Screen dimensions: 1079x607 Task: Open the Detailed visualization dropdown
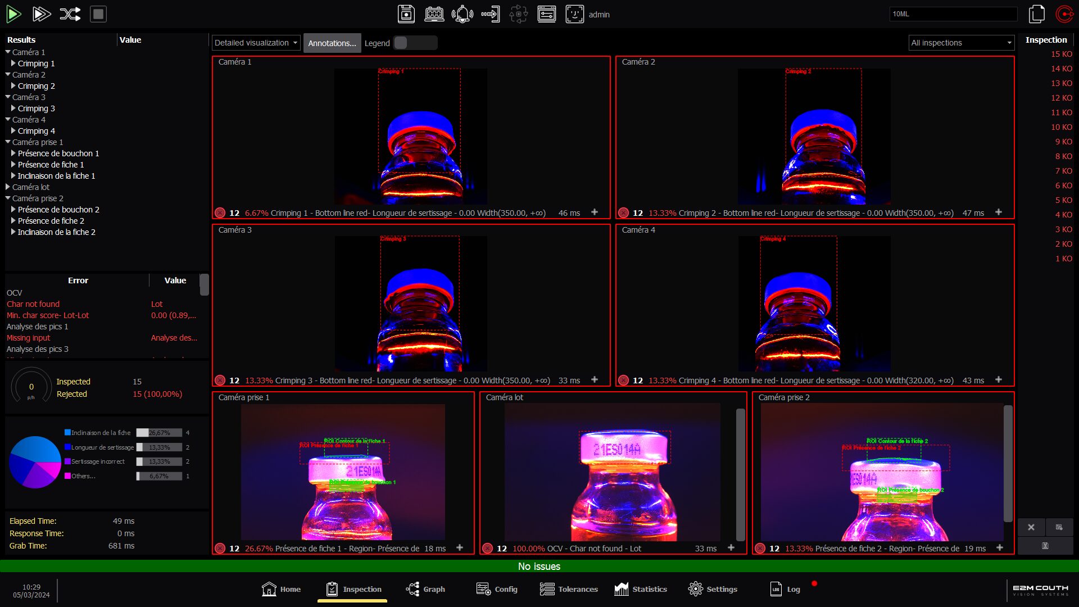pos(256,43)
